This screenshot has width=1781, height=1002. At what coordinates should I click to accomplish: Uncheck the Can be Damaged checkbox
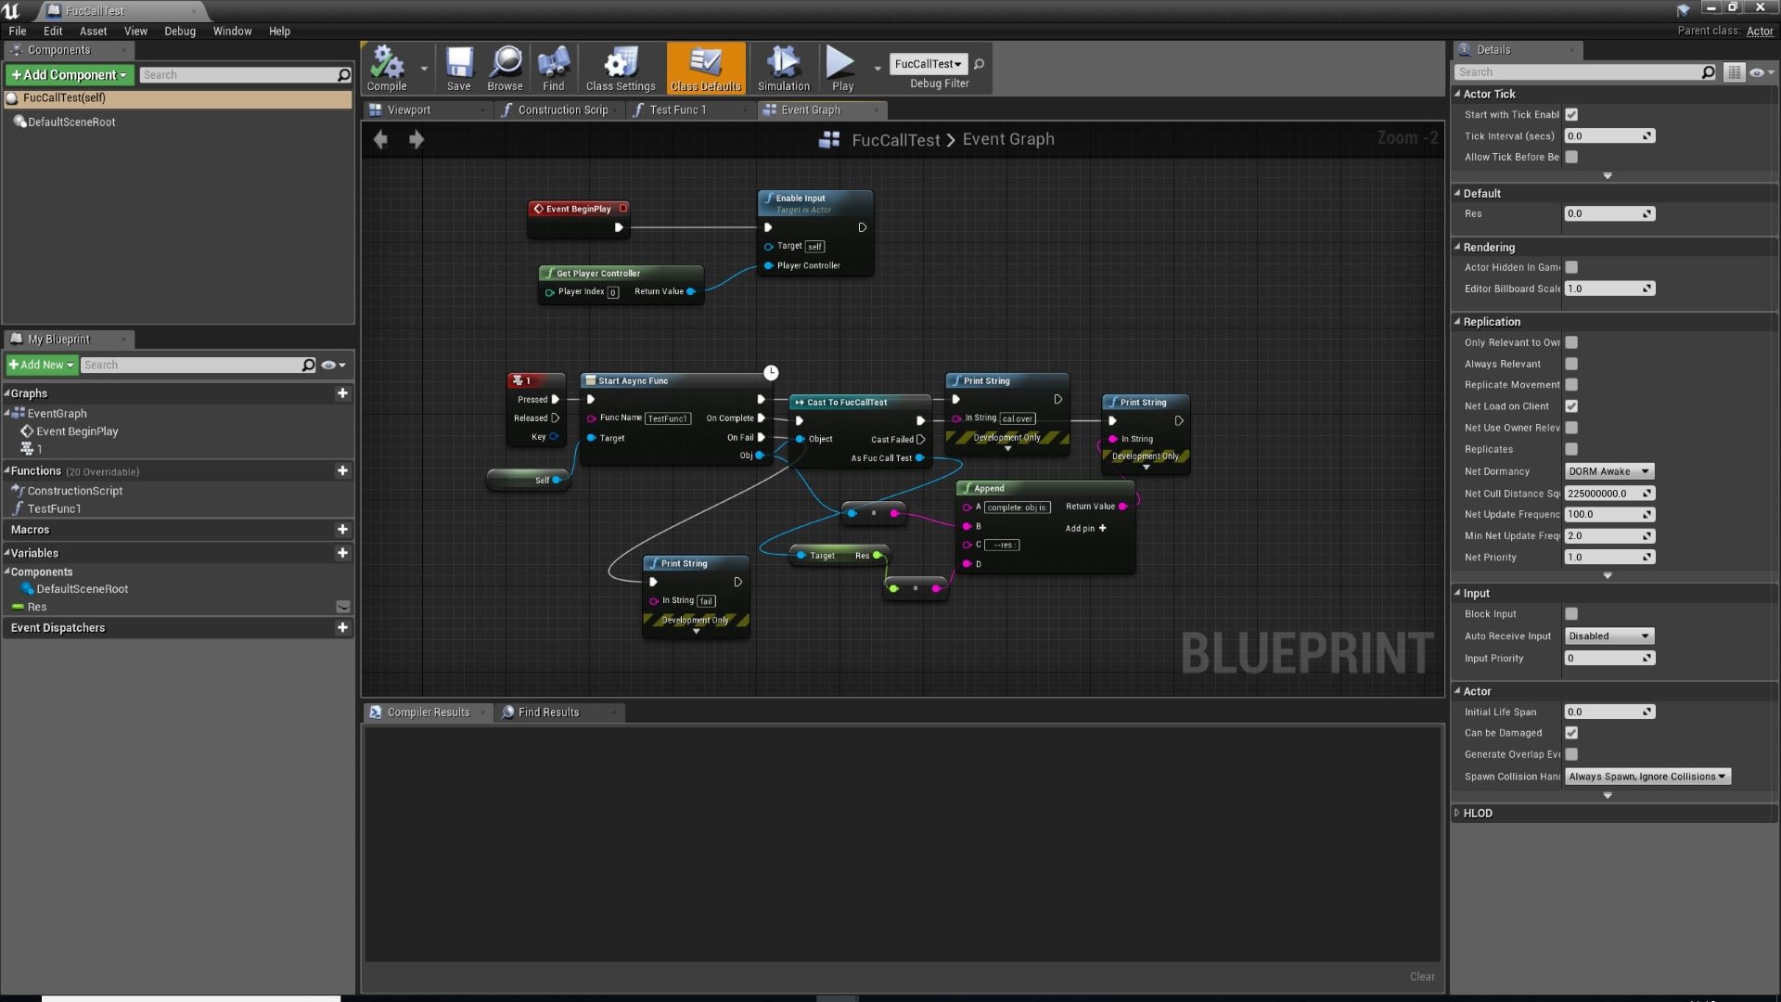coord(1571,733)
